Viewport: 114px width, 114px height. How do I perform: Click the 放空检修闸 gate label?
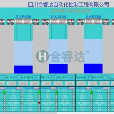pos(23,17)
